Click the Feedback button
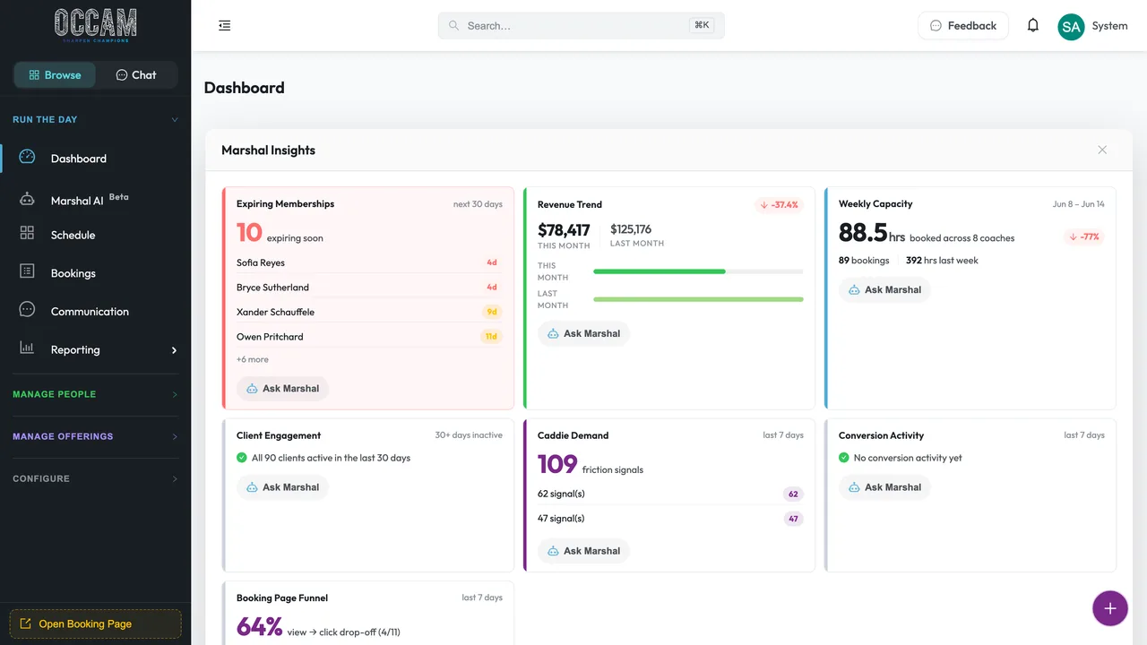Viewport: 1147px width, 645px height. click(963, 26)
